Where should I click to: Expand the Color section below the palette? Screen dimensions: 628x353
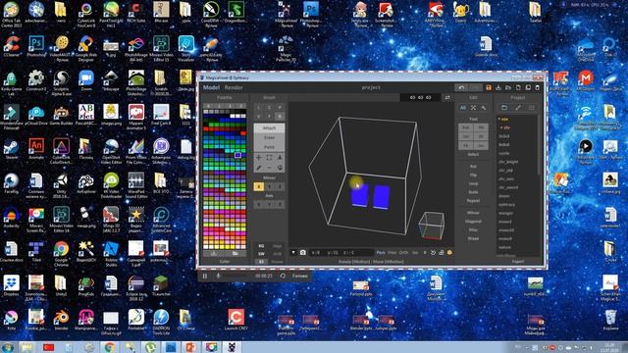(225, 262)
